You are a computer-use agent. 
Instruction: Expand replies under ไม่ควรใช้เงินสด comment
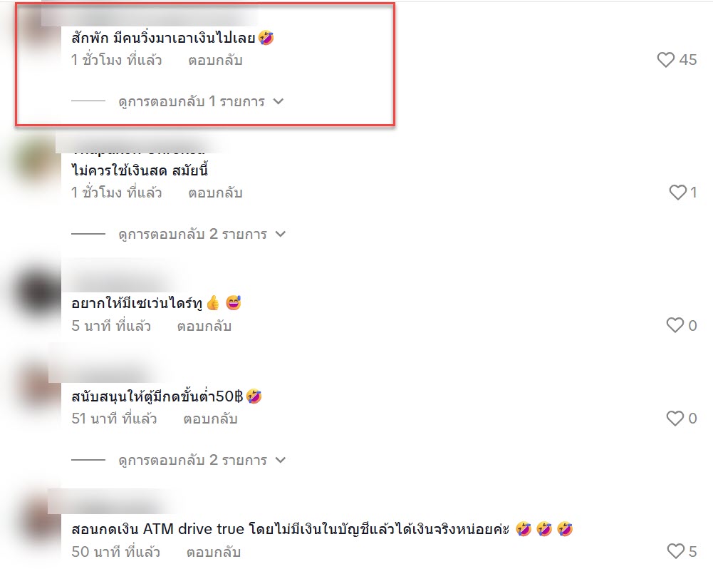coord(202,234)
